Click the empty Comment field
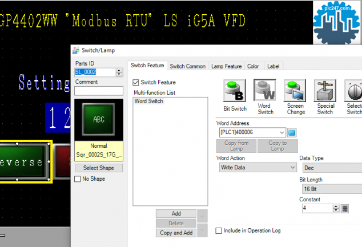 point(99,91)
